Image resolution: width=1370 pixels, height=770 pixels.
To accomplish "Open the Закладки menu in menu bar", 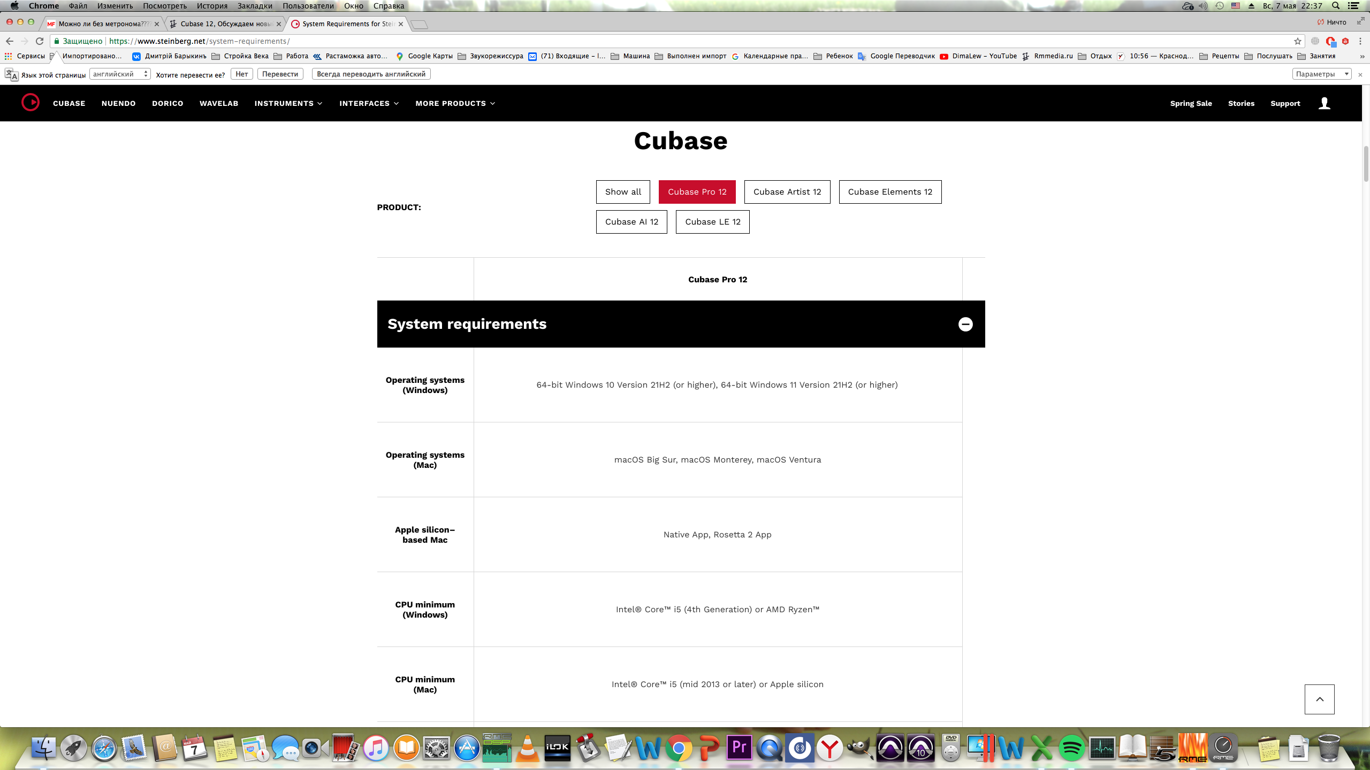I will pyautogui.click(x=254, y=6).
